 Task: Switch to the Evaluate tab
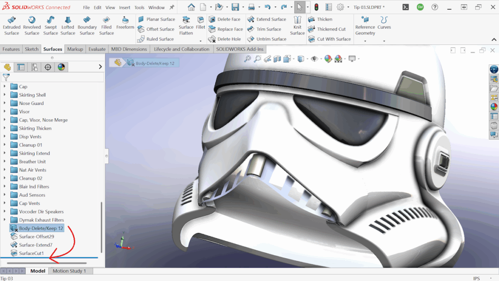click(x=96, y=49)
